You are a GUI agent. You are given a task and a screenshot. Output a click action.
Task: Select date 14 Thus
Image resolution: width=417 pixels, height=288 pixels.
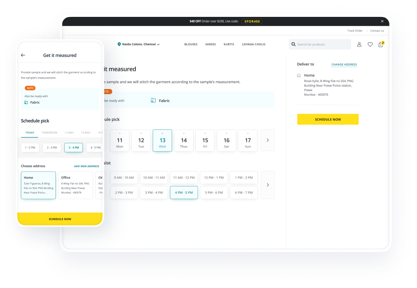[184, 140]
